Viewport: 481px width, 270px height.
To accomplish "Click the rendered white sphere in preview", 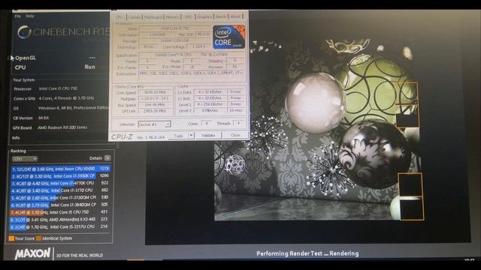I will point(315,103).
